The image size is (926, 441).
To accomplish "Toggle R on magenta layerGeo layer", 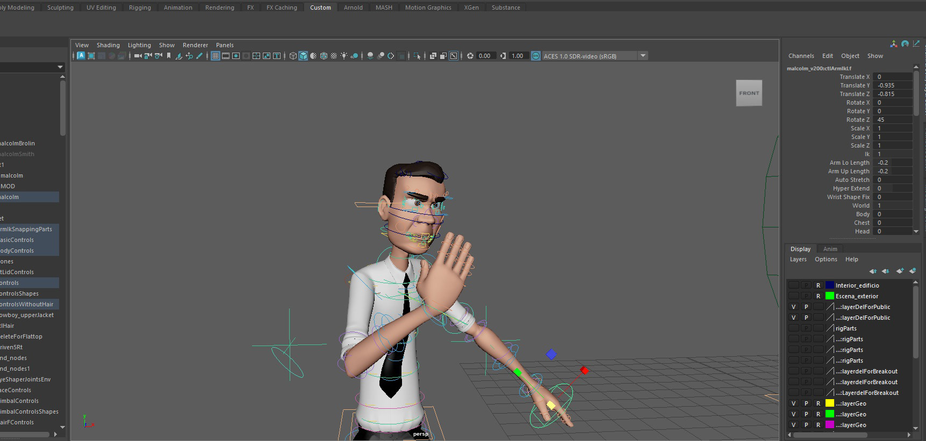I will pyautogui.click(x=818, y=425).
